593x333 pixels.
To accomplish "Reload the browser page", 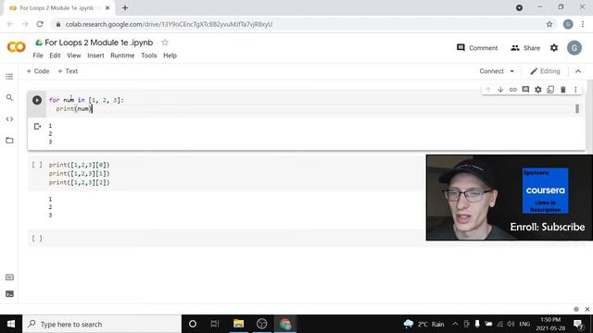I will click(40, 24).
